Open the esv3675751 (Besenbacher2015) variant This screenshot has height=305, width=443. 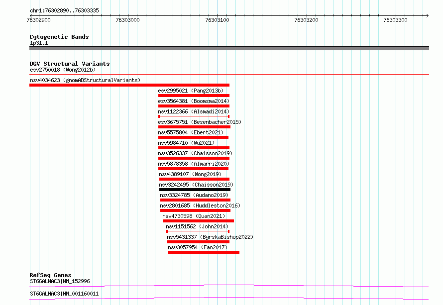(200, 122)
